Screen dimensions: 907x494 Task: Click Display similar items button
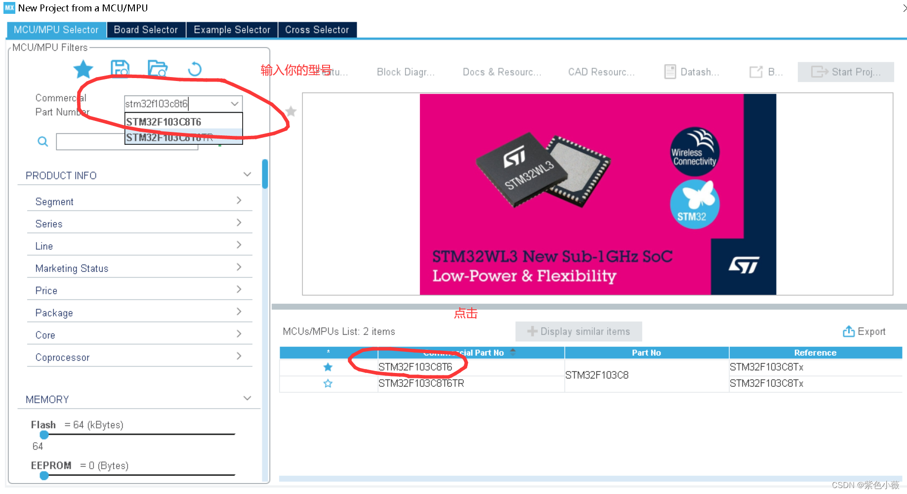pyautogui.click(x=578, y=331)
